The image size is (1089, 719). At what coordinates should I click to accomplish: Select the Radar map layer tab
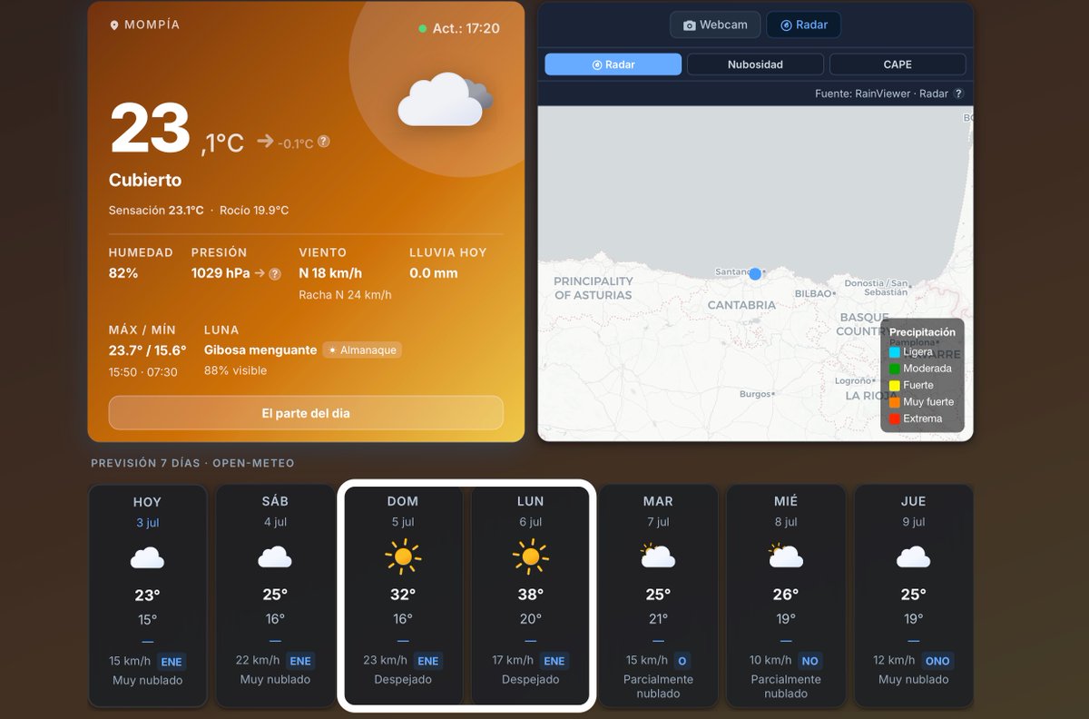(613, 64)
